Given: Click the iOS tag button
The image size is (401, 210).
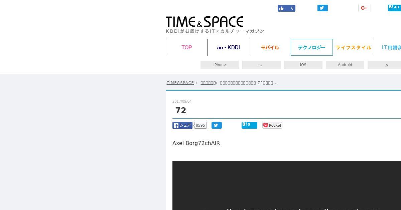Looking at the screenshot, I should pos(303,65).
